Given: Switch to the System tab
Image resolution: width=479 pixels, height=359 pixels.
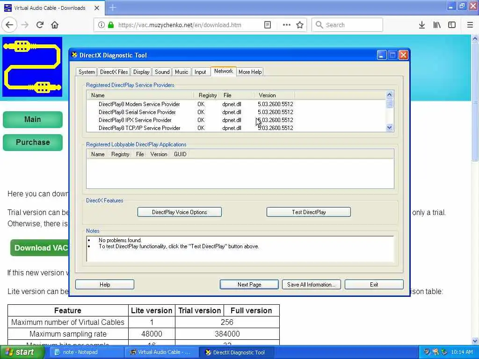Looking at the screenshot, I should [87, 72].
